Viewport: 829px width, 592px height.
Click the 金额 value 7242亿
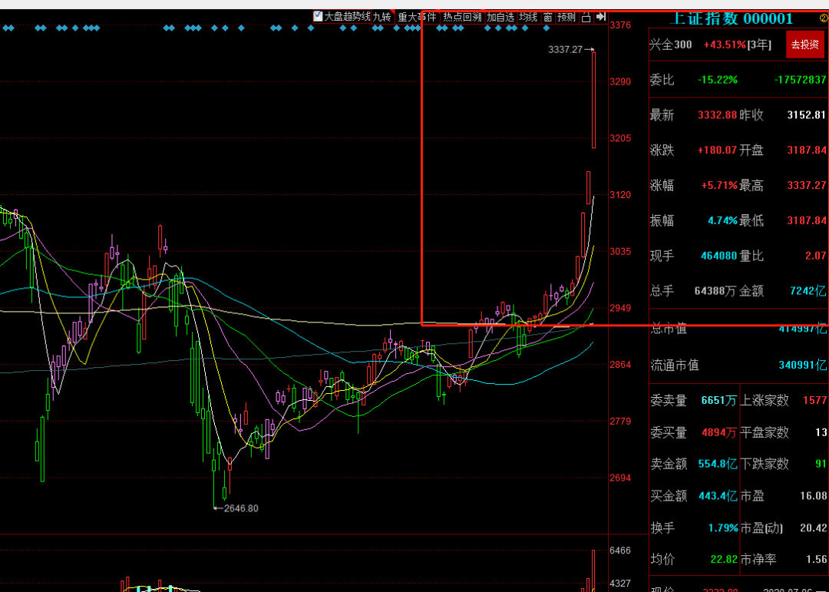(808, 291)
